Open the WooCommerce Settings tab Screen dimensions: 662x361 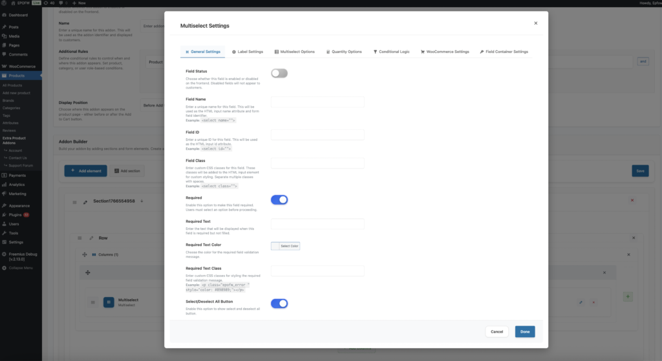pos(445,52)
